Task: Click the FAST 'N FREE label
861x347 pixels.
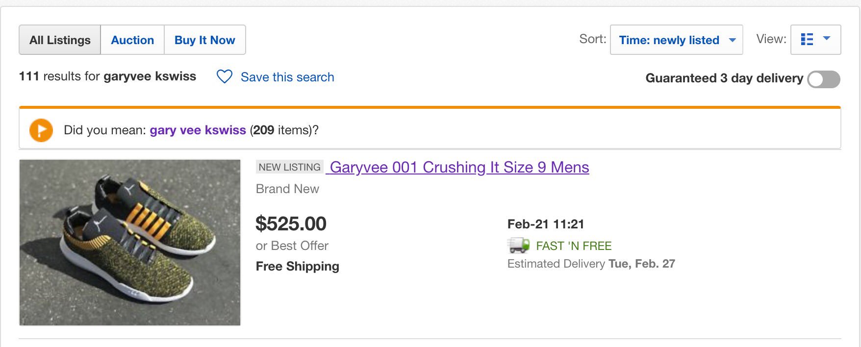Action: (574, 246)
